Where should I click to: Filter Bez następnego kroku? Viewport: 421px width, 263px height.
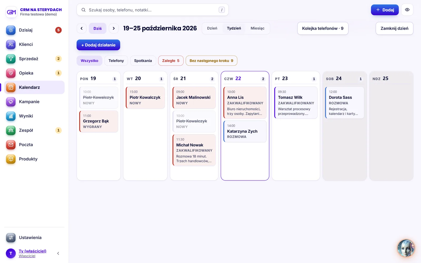coord(211,61)
